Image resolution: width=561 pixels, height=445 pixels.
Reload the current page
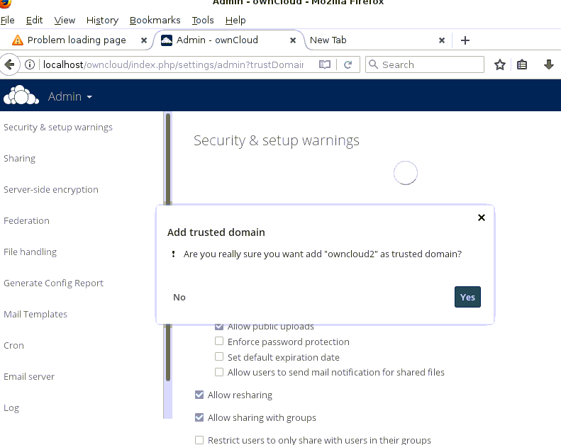(x=348, y=64)
